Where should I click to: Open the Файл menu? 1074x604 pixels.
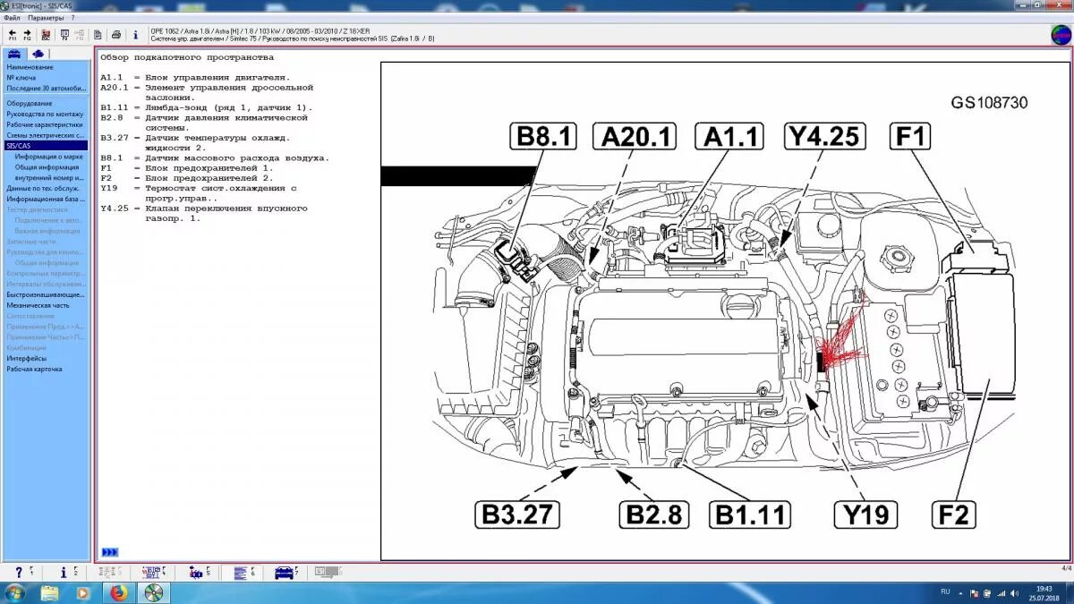12,17
